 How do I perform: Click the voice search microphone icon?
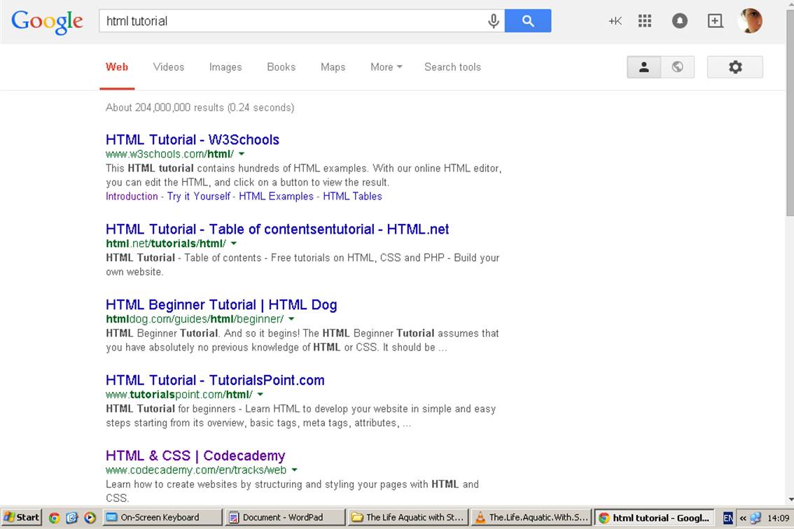[494, 21]
